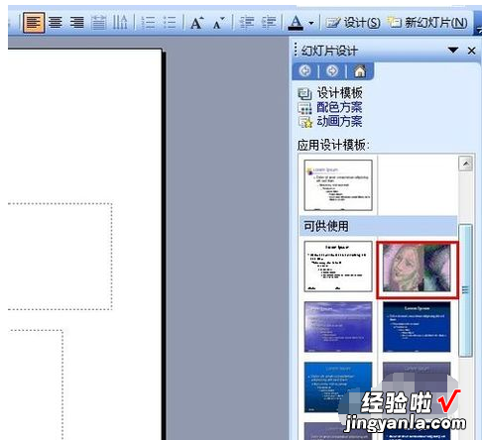
Task: Click the template list scrollbar thumb
Action: click(x=466, y=290)
